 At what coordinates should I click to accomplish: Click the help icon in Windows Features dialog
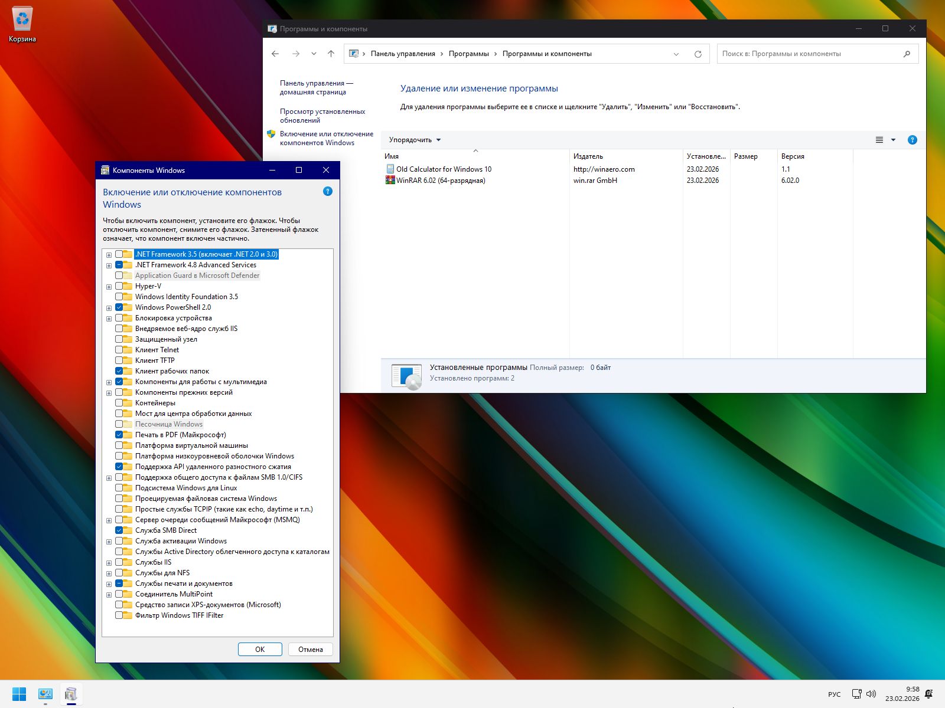(x=328, y=191)
